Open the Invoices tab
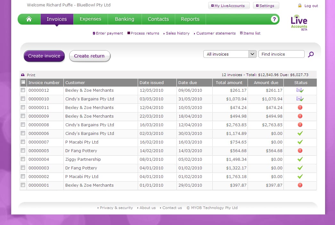The height and width of the screenshot is (225, 335). coord(57,19)
